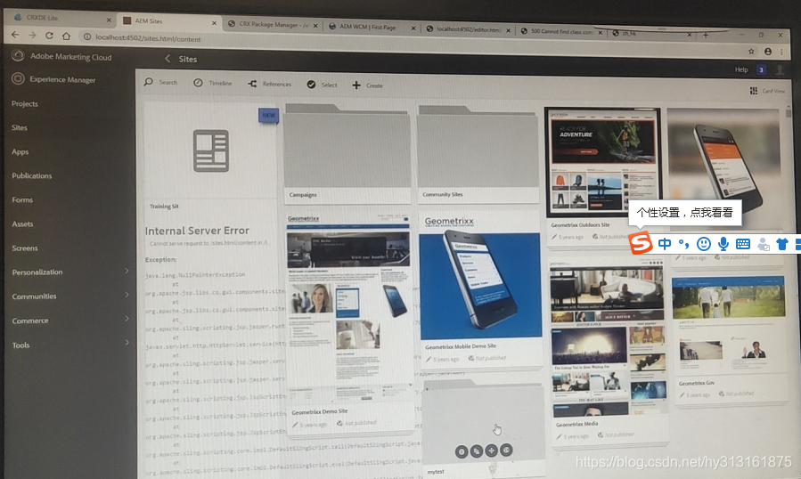Click the Experience Manager logo icon

pos(18,78)
